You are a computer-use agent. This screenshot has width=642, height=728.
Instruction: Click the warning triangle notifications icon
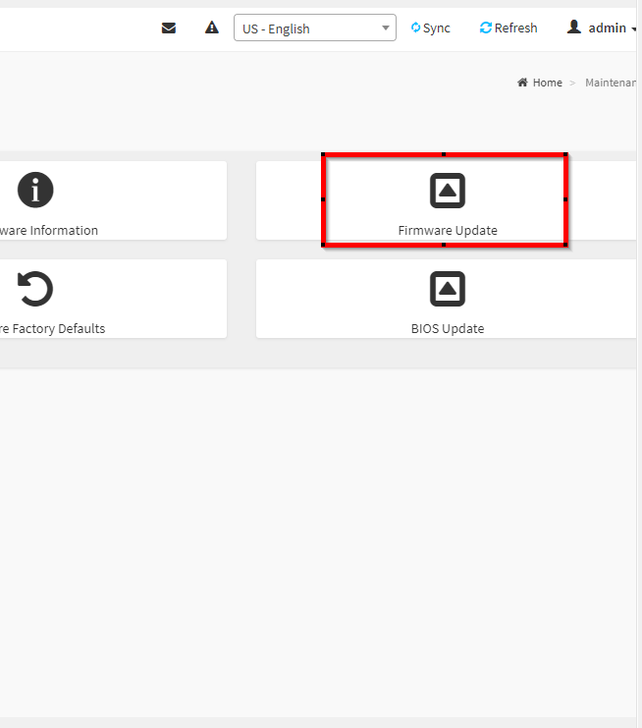click(x=211, y=28)
